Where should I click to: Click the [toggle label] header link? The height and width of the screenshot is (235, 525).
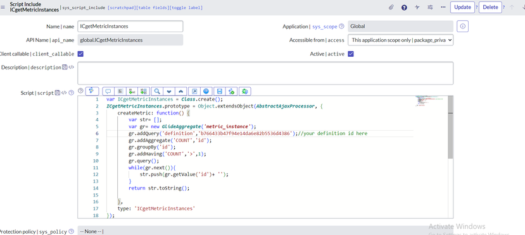tap(186, 8)
